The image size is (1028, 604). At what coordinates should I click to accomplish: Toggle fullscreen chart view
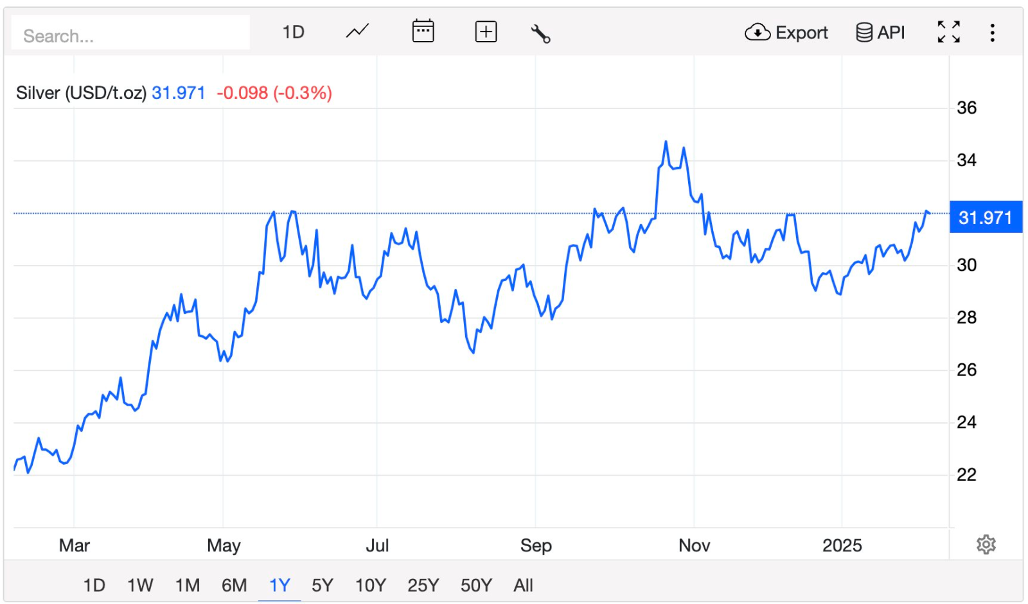[948, 32]
